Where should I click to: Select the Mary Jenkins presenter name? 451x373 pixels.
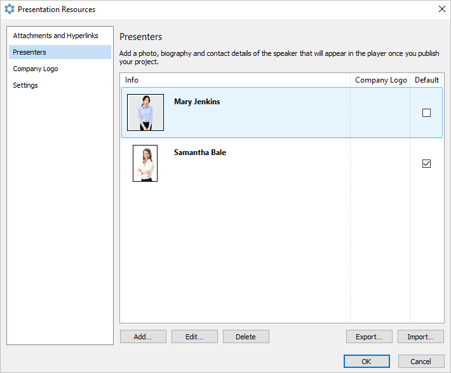(x=197, y=102)
